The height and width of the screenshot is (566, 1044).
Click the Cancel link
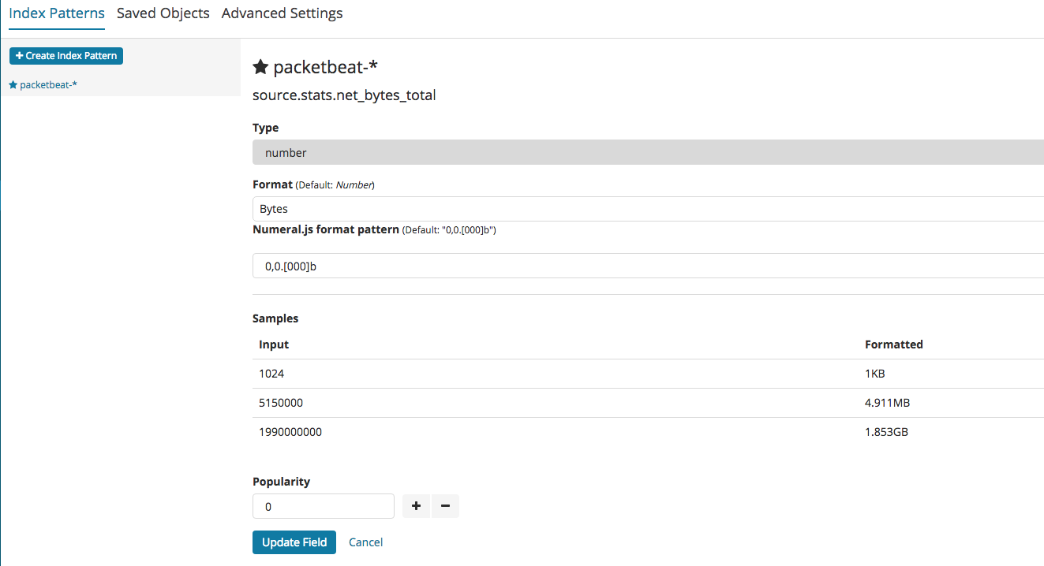pos(366,542)
